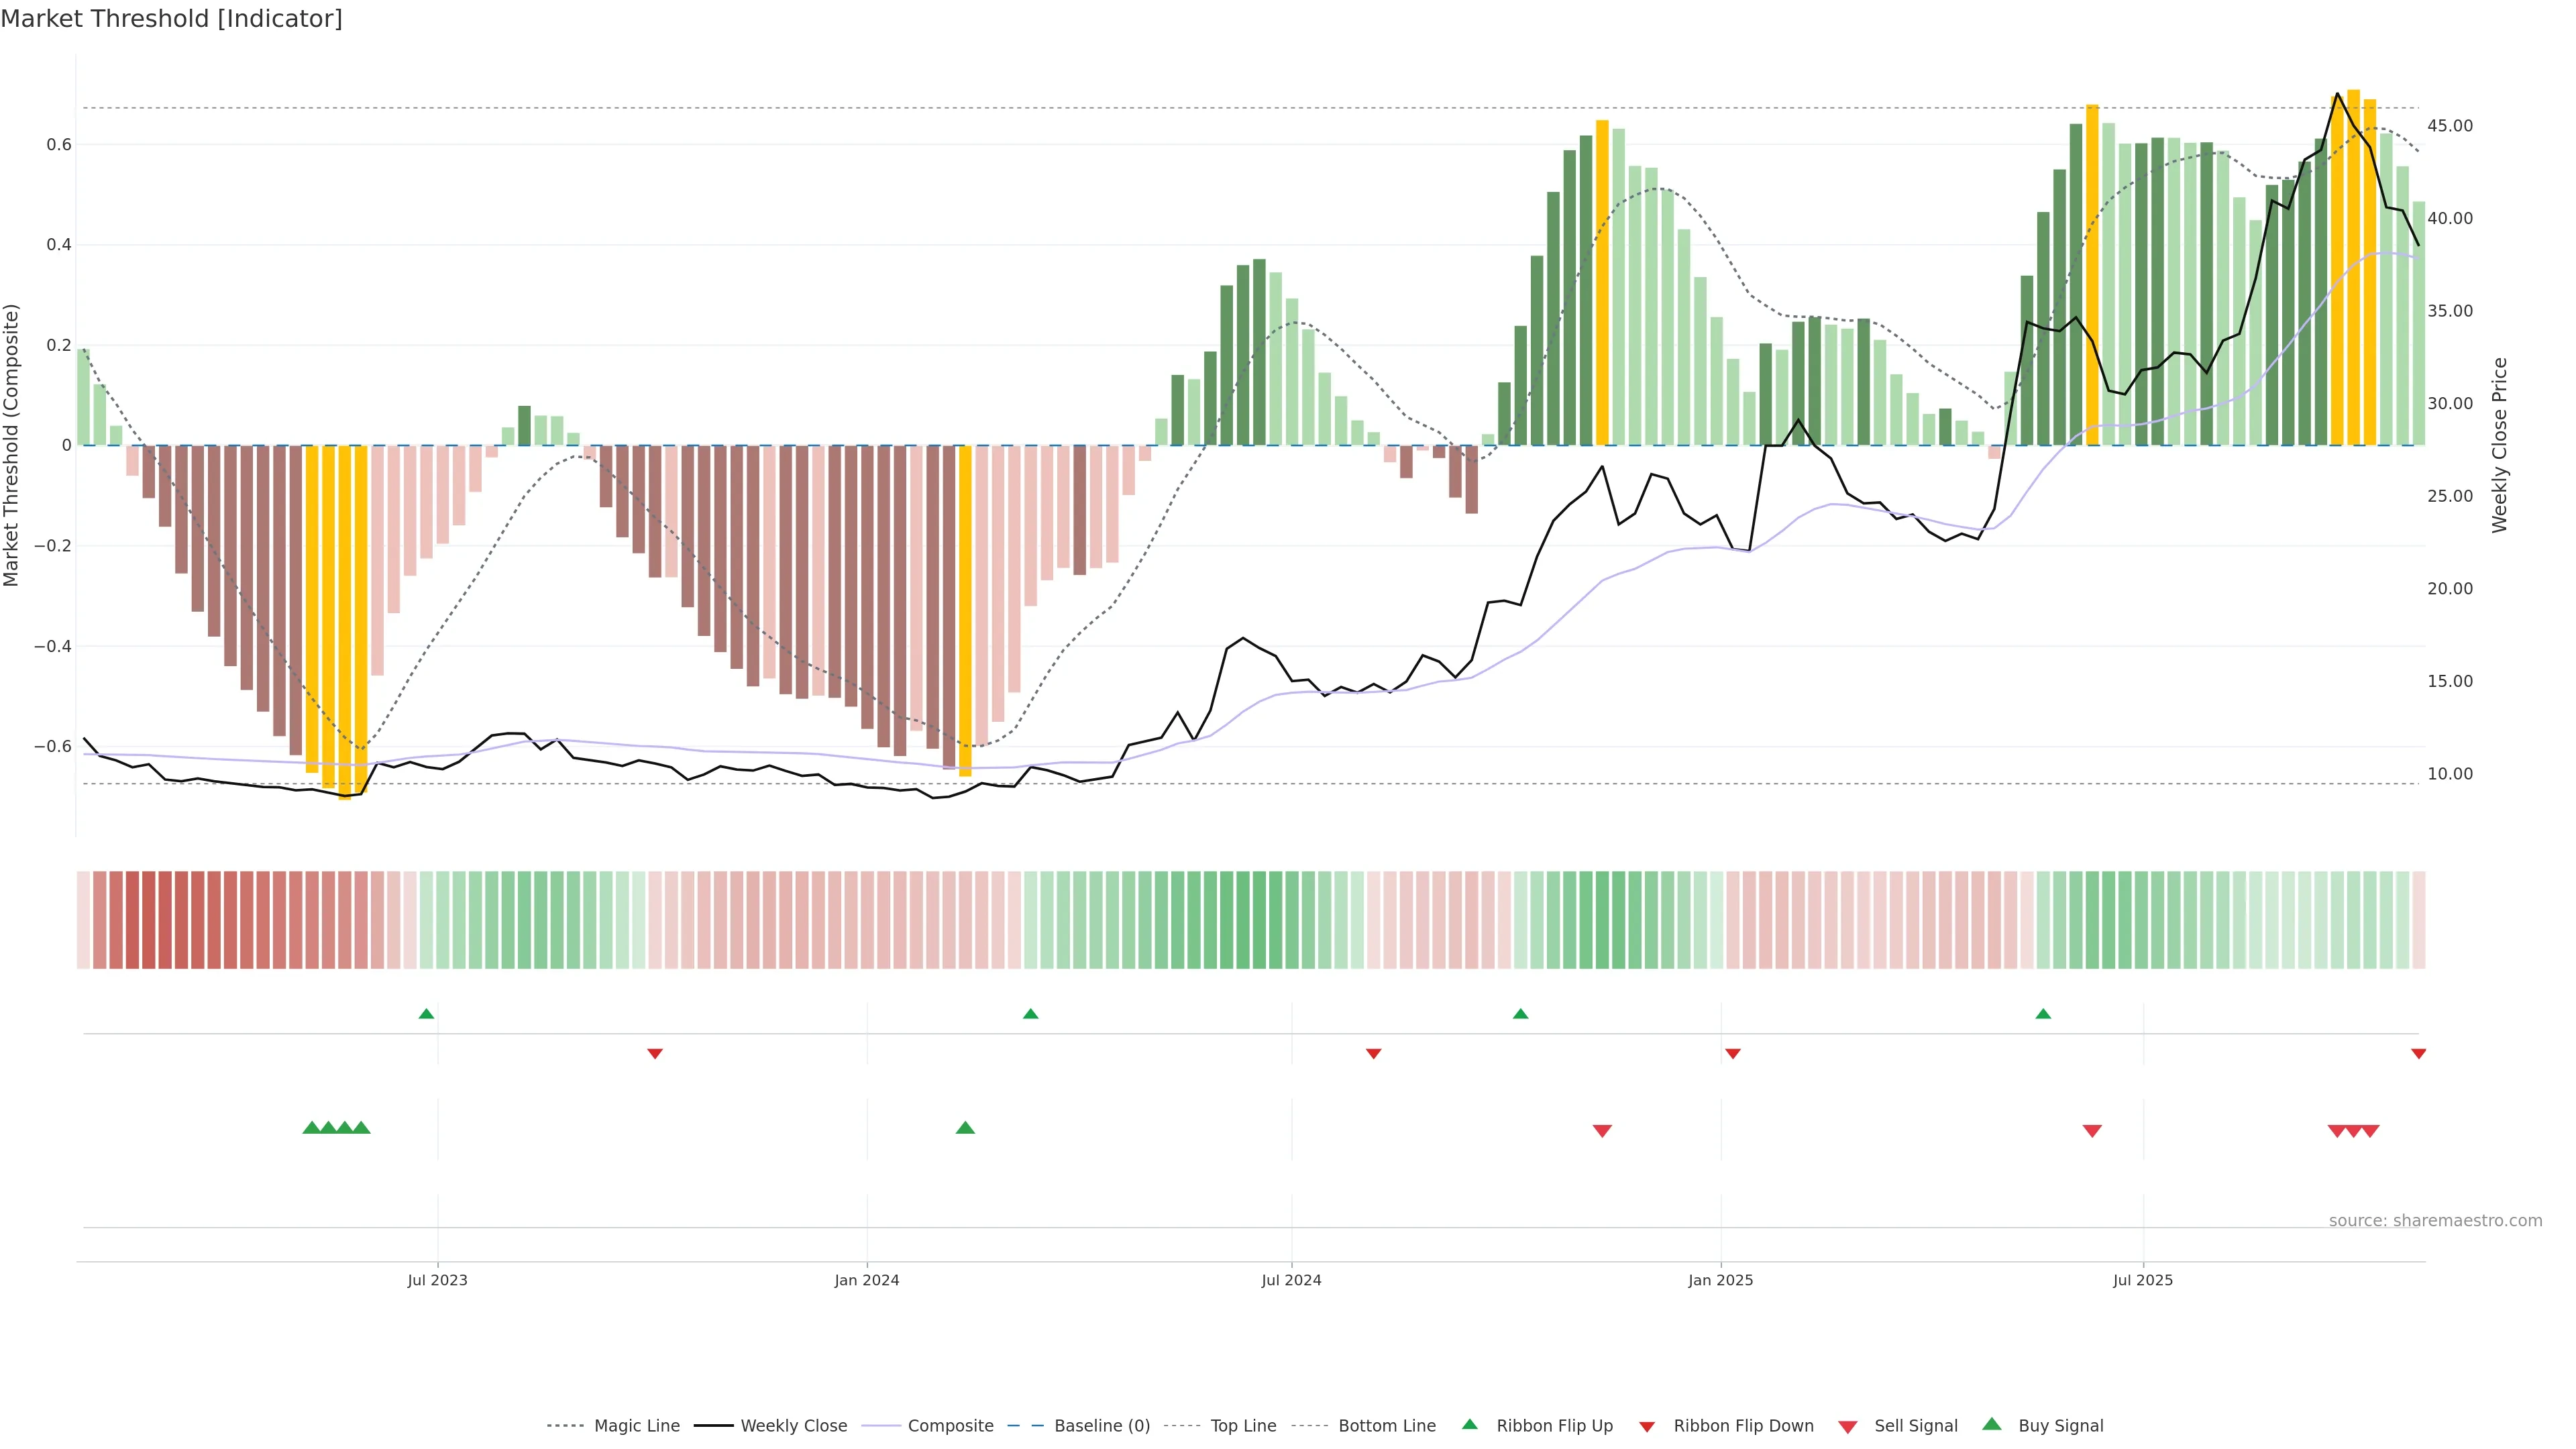Click the Weekly Close Price axis title
This screenshot has width=2576, height=1449.
point(2499,445)
